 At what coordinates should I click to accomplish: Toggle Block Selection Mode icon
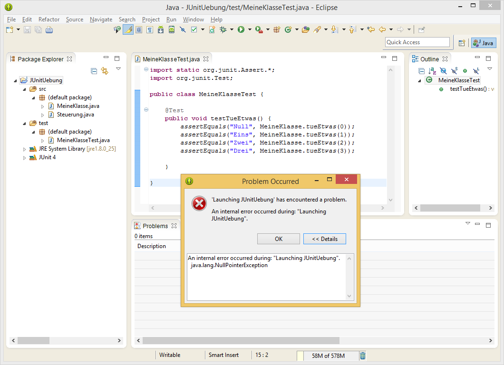pyautogui.click(x=139, y=30)
